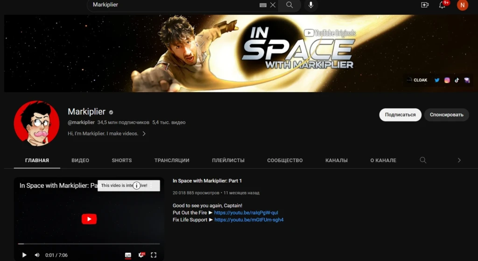Click 20 018 885 просмотров text
Viewport: 478px width, 261px height.
(x=196, y=193)
